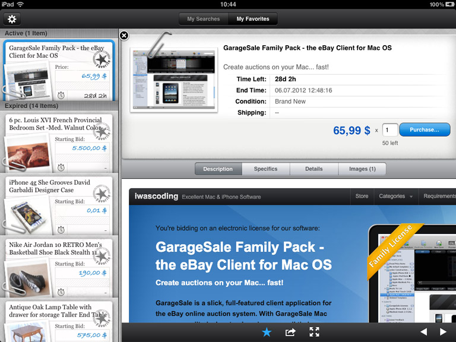This screenshot has width=456, height=342.
Task: Open the Details tab
Action: (314, 169)
